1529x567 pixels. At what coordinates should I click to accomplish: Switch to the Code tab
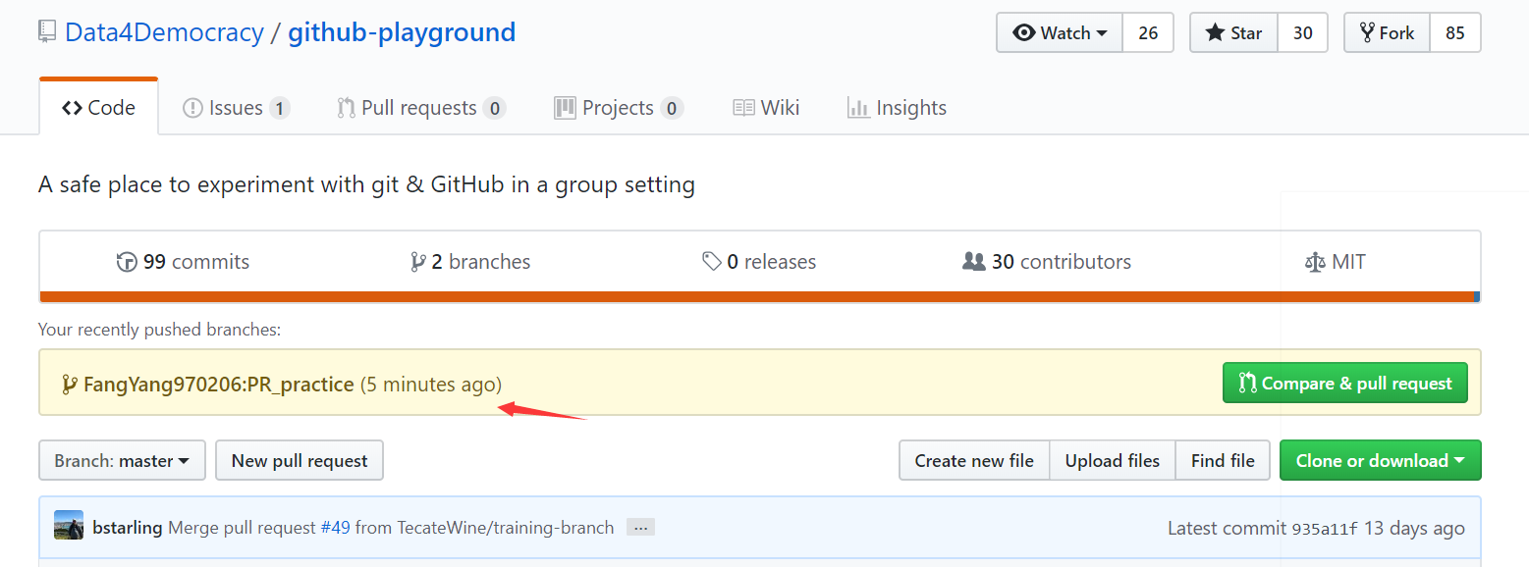tap(98, 108)
